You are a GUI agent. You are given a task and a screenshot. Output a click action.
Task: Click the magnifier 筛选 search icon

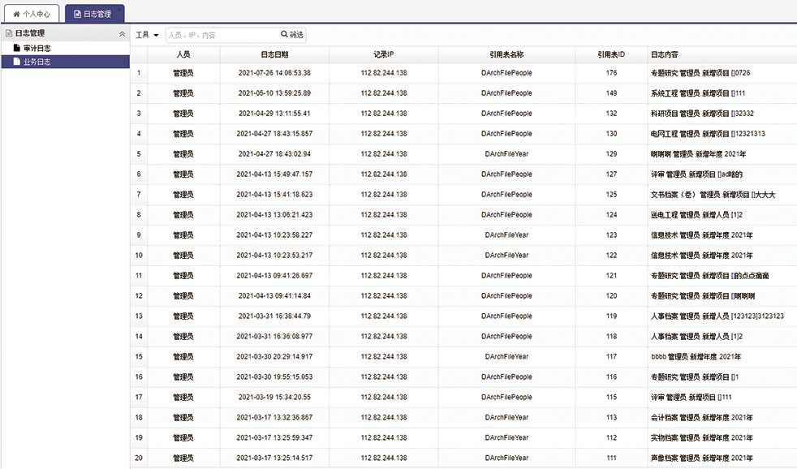(285, 35)
